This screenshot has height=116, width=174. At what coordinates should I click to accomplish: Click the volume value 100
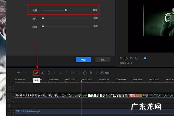point(95,10)
